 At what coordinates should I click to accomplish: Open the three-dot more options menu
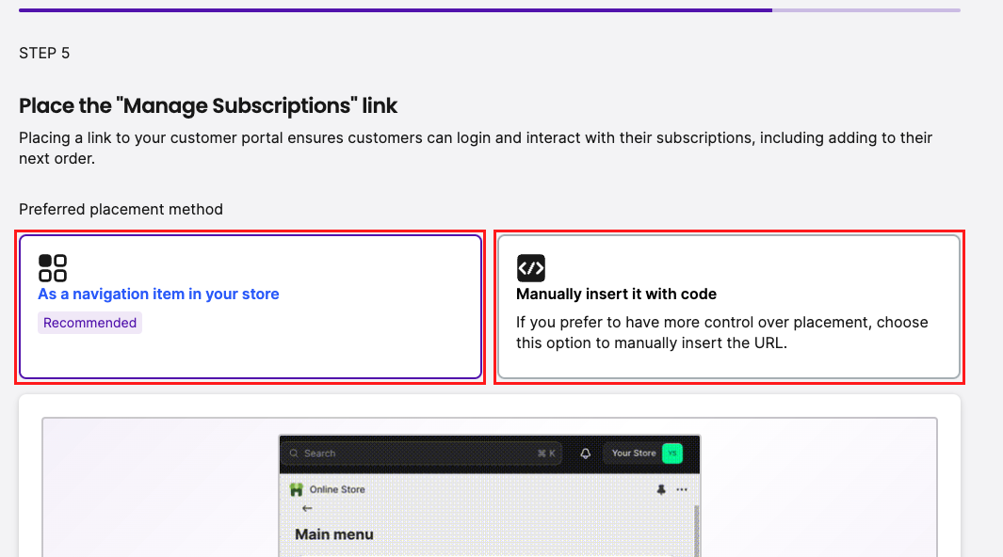pos(682,489)
